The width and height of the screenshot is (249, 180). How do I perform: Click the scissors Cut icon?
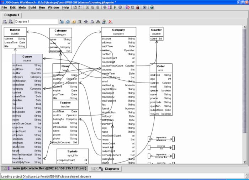[88, 7]
